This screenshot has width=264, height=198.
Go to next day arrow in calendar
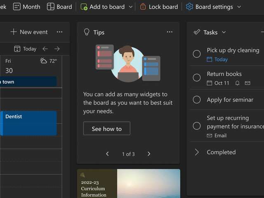[x=57, y=49]
